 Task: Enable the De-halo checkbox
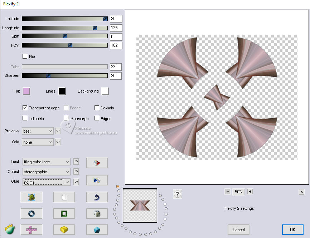97,108
